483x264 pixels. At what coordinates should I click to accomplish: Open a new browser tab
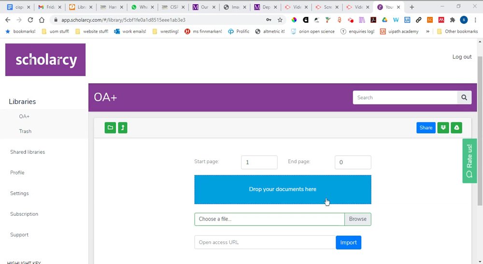point(412,7)
